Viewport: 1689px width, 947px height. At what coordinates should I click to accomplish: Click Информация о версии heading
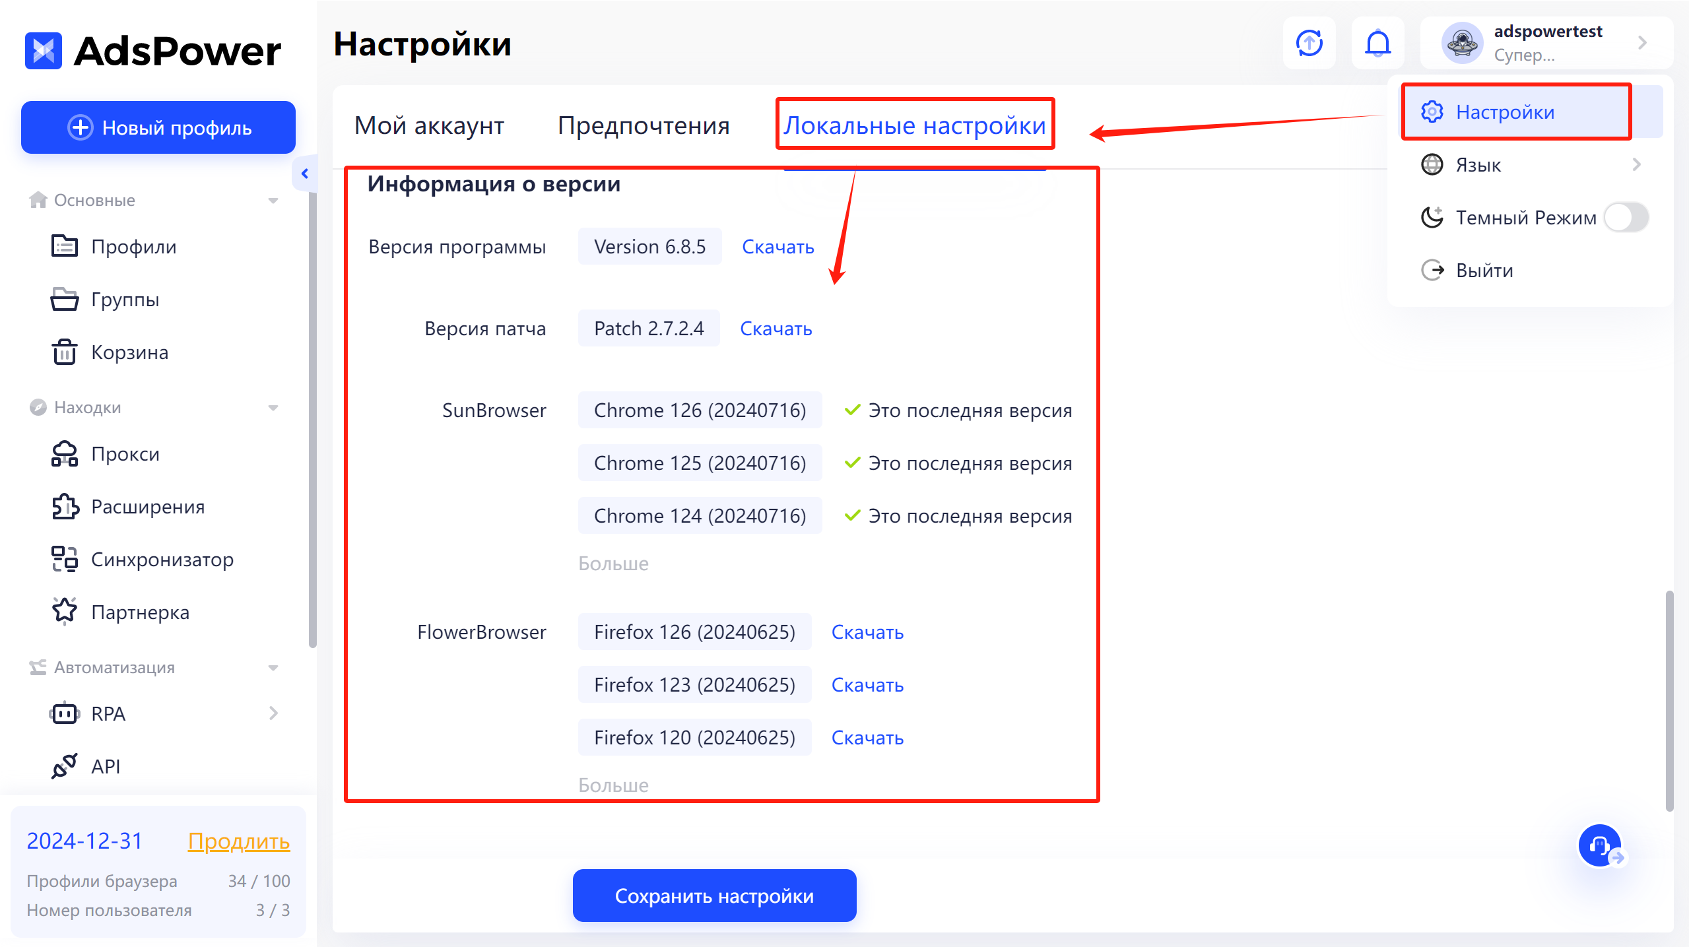(494, 183)
